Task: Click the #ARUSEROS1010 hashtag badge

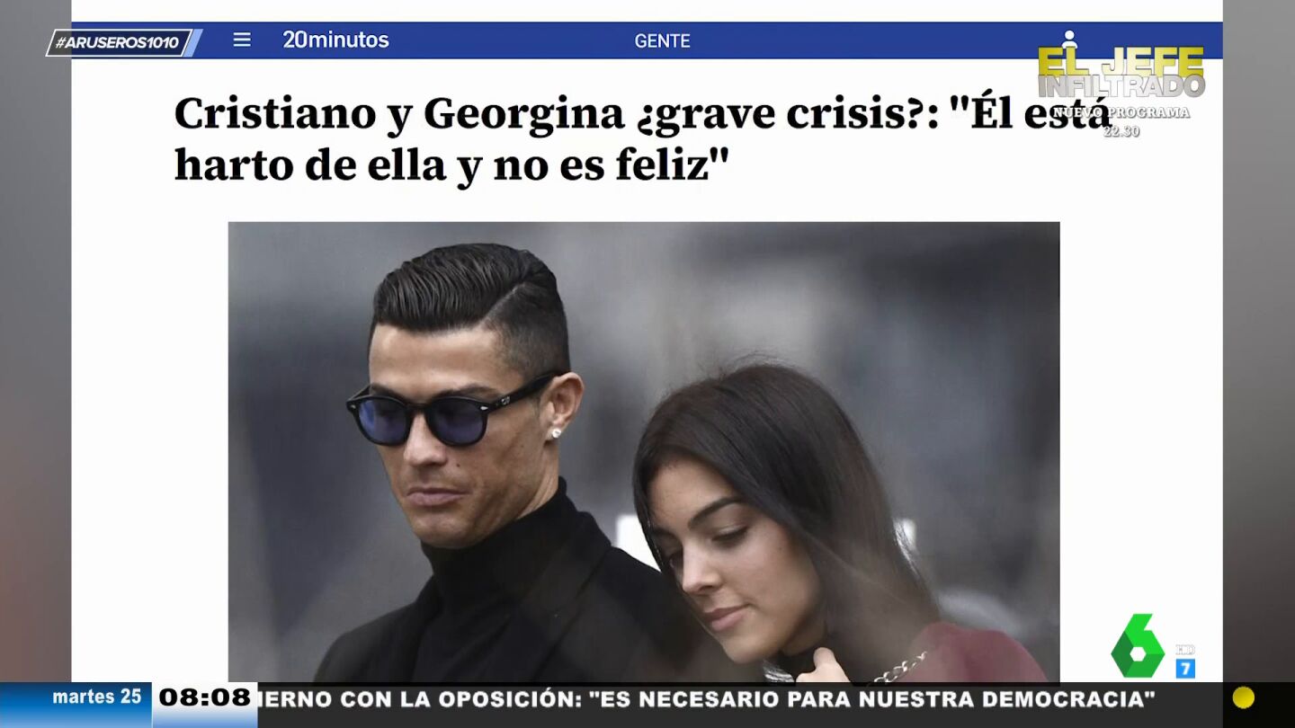Action: pyautogui.click(x=118, y=42)
